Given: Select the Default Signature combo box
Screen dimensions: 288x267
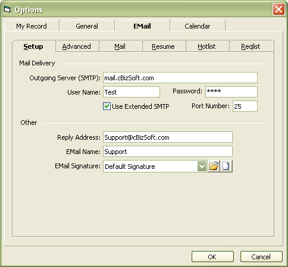Looking at the screenshot, I should [x=155, y=166].
